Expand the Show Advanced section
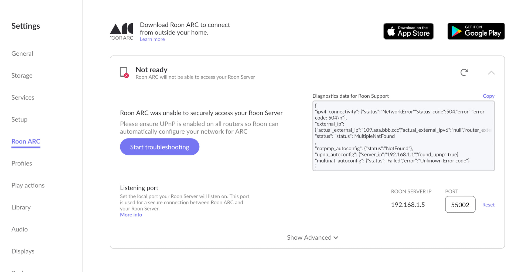 point(312,237)
